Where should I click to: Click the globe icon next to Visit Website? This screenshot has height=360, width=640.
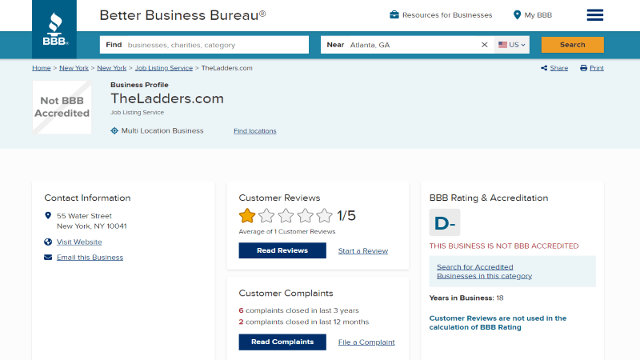(x=48, y=242)
